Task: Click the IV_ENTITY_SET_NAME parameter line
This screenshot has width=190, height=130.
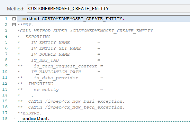Action: pyautogui.click(x=59, y=48)
